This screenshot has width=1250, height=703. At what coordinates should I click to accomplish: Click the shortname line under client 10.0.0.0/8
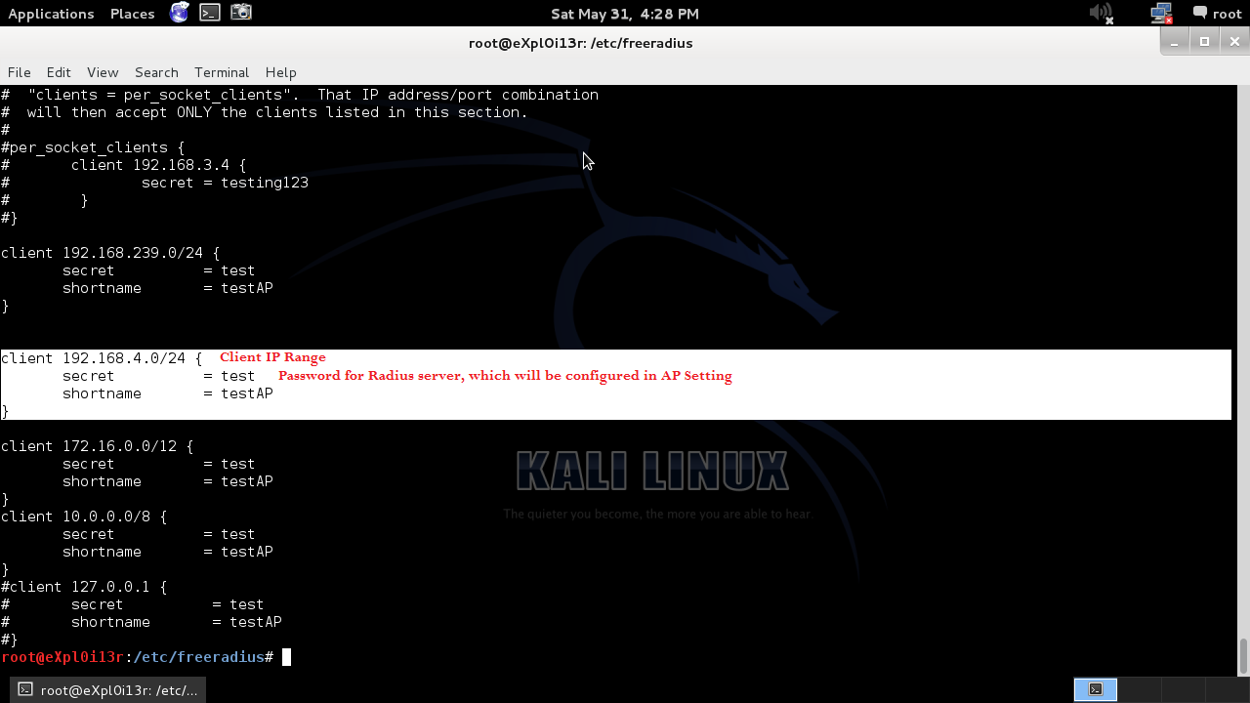168,552
